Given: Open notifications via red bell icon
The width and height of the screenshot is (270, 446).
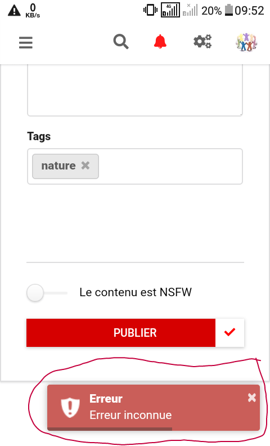Looking at the screenshot, I should [x=160, y=42].
